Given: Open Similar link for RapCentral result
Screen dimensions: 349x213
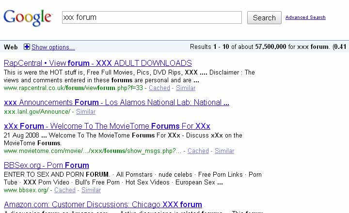Looking at the screenshot, I should [185, 88].
